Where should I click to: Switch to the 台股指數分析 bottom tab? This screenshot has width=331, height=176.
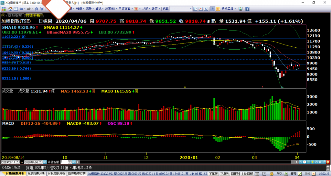(36, 173)
